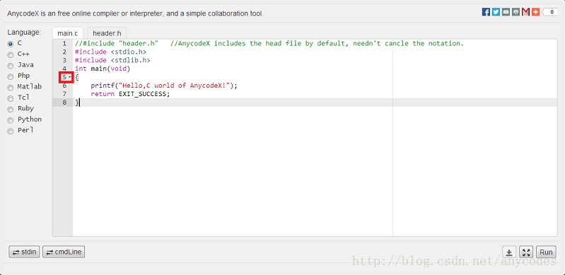565x275 pixels.
Task: Select the Tcl radio button
Action: [x=11, y=98]
